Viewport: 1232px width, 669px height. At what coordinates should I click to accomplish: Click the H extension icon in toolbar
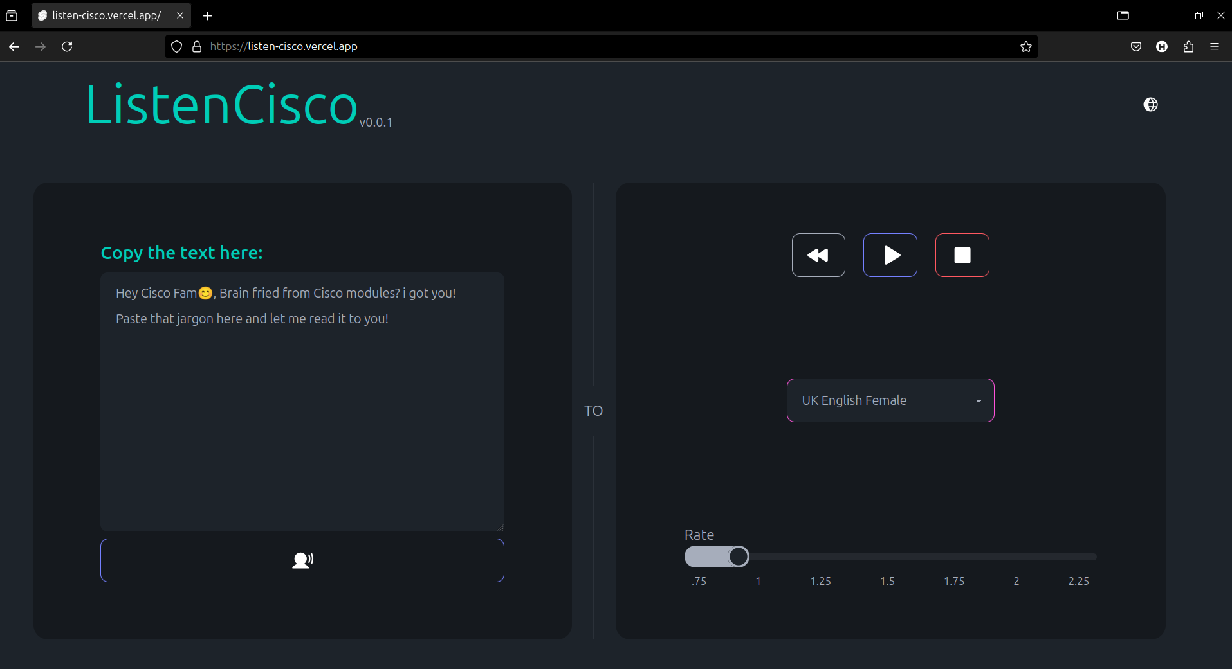(x=1162, y=46)
